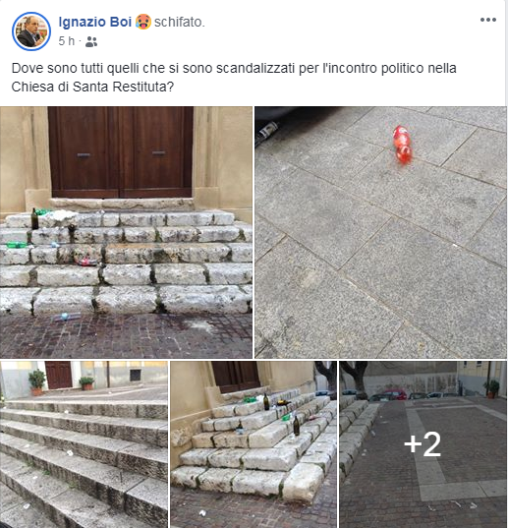Open the white corner steps with bottles photo
This screenshot has height=528, width=508.
tap(254, 444)
